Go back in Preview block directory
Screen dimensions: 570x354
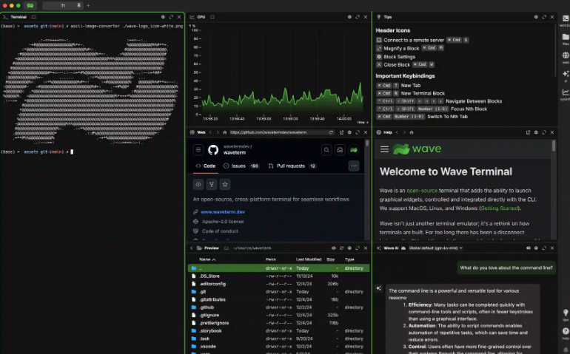pyautogui.click(x=192, y=248)
